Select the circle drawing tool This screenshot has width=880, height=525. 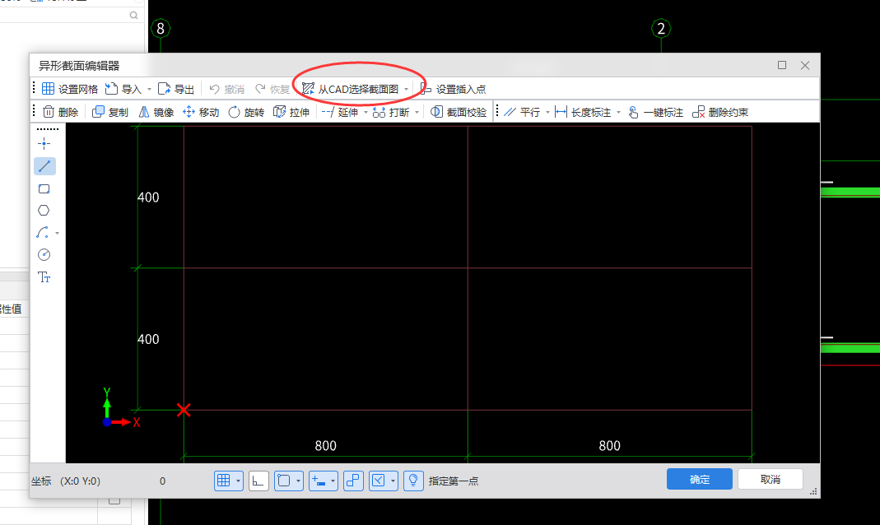pos(44,254)
